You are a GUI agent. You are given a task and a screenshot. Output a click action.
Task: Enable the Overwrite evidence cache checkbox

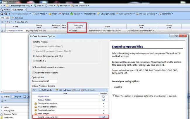34,73
